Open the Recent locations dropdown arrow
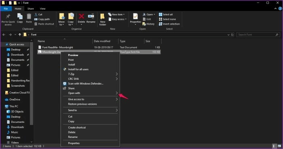This screenshot has height=149, width=283. pyautogui.click(x=15, y=35)
